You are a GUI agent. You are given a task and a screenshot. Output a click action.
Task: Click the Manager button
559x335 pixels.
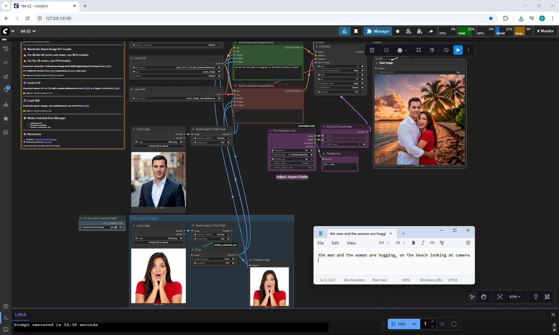point(378,31)
